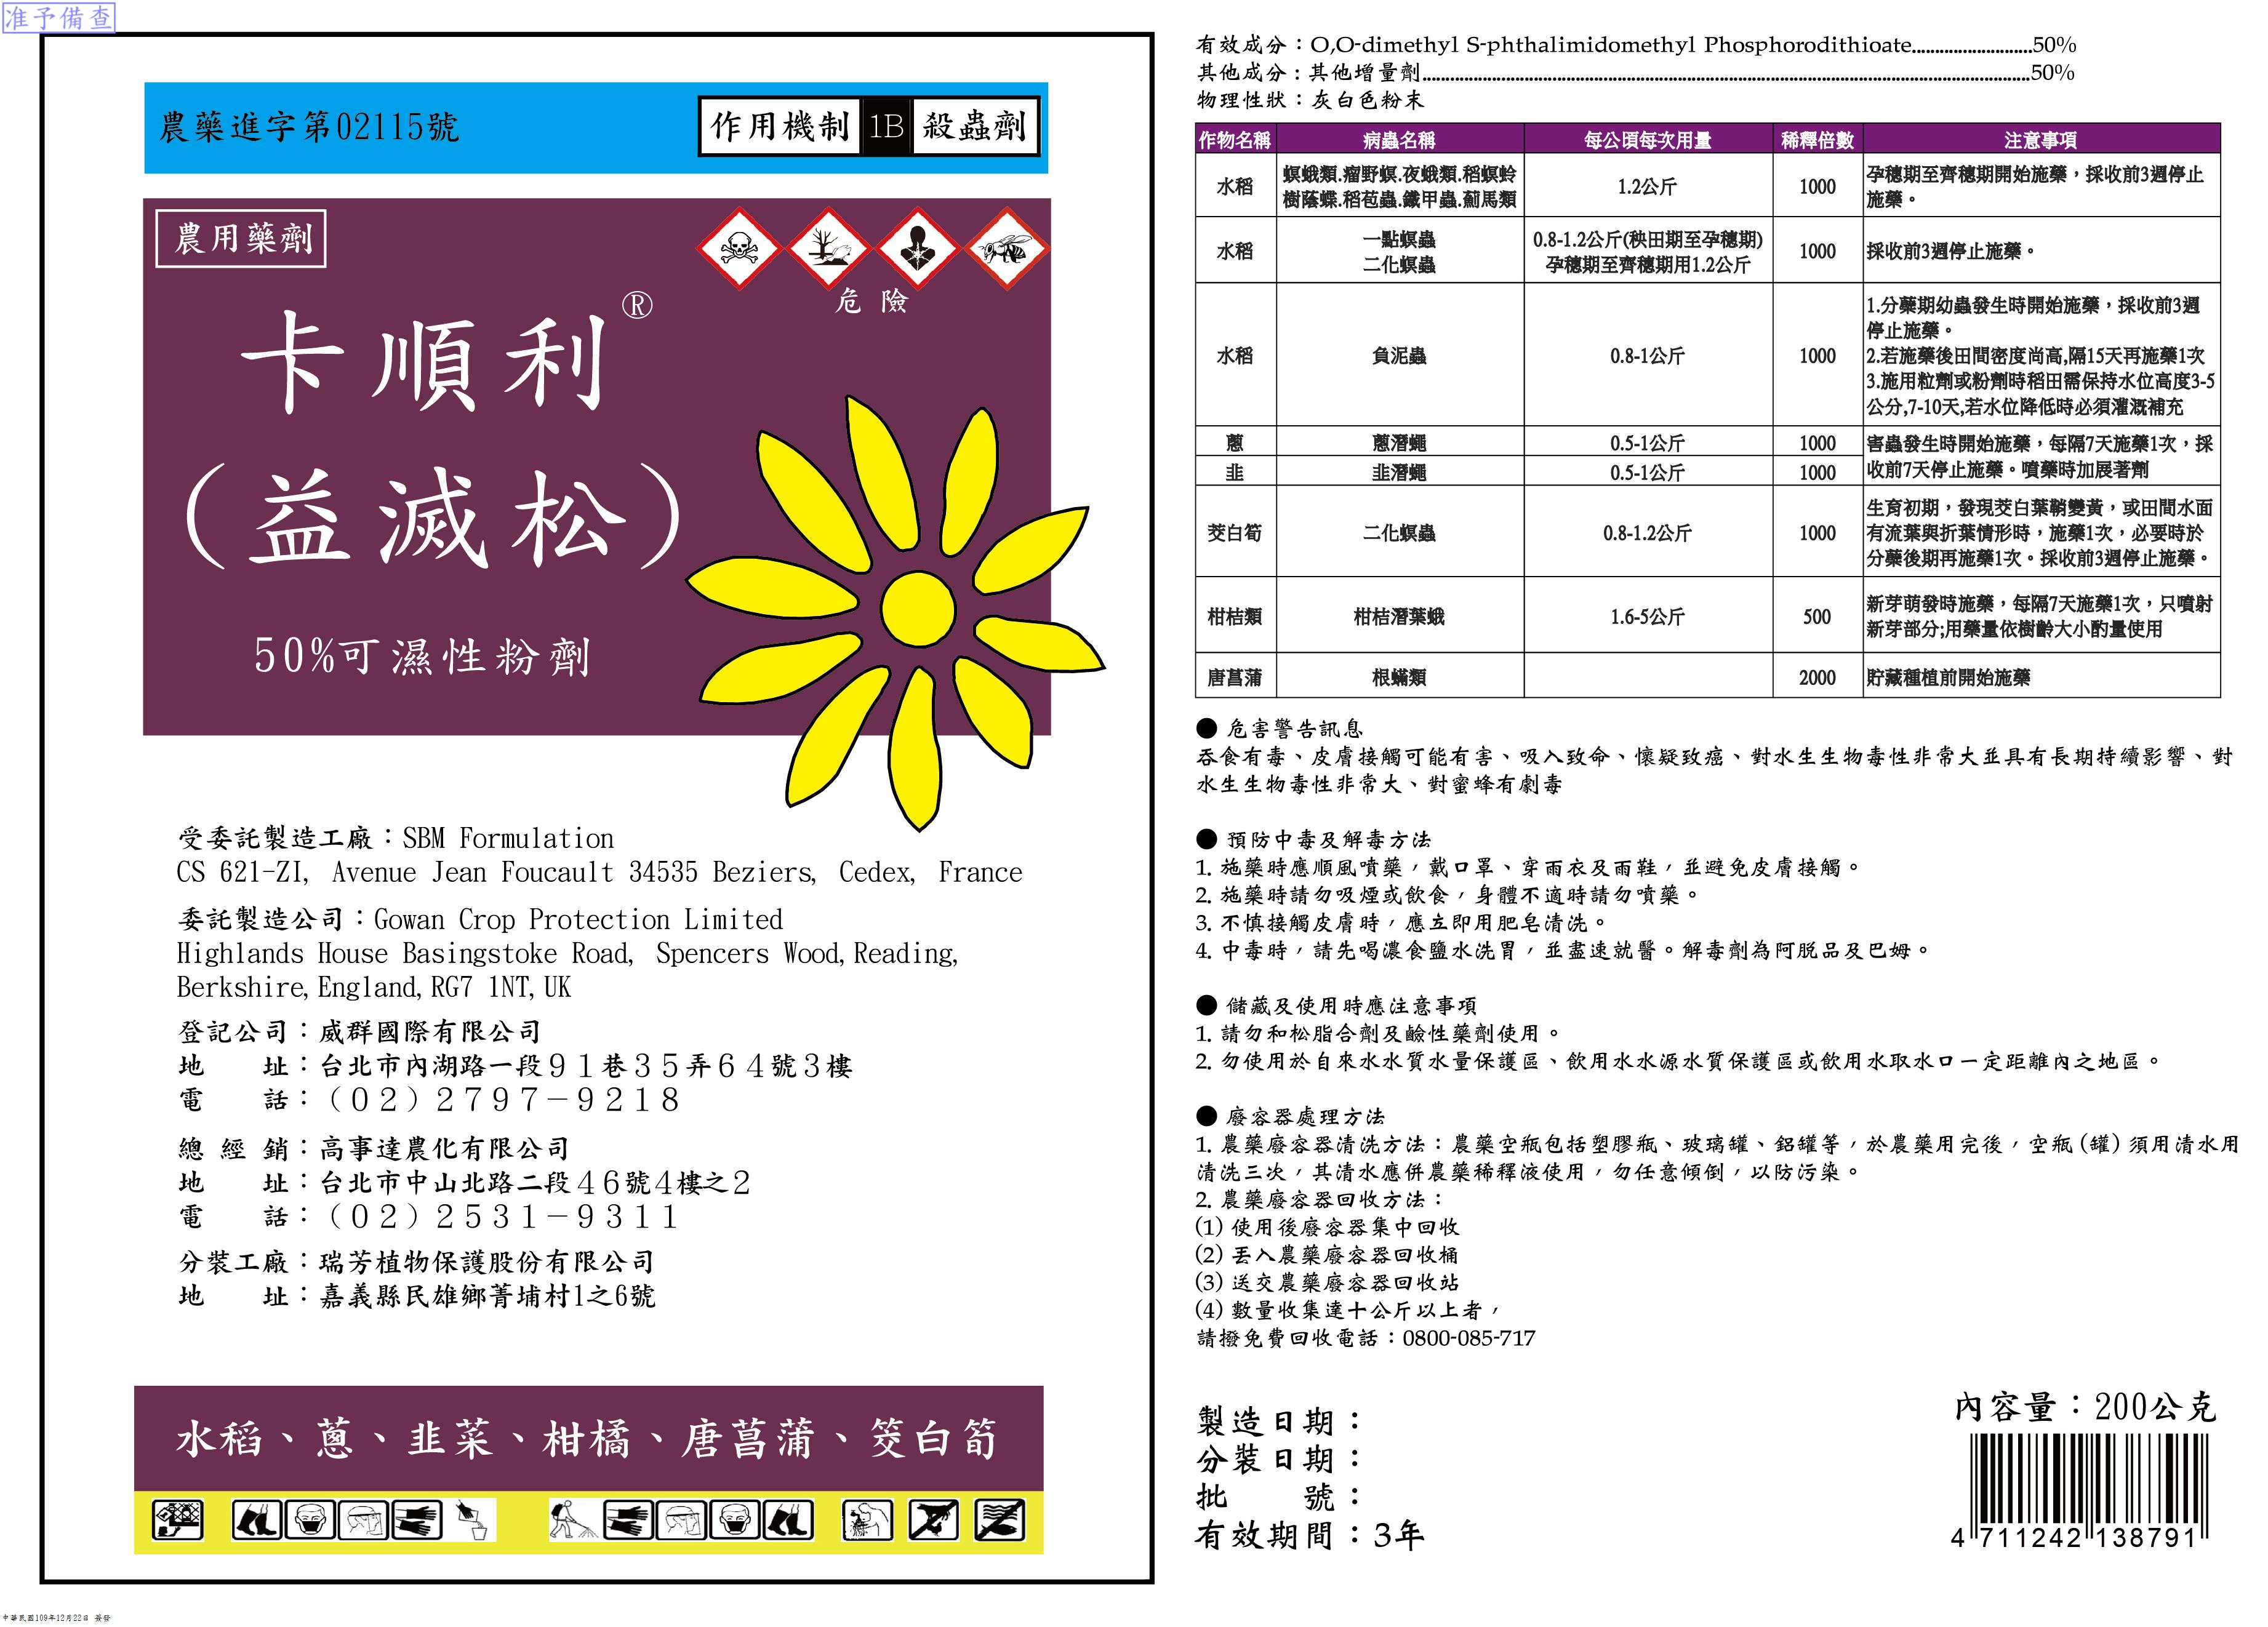Click the '廢容器處理方法' section heading
The width and height of the screenshot is (2268, 1627).
pos(1291,1116)
